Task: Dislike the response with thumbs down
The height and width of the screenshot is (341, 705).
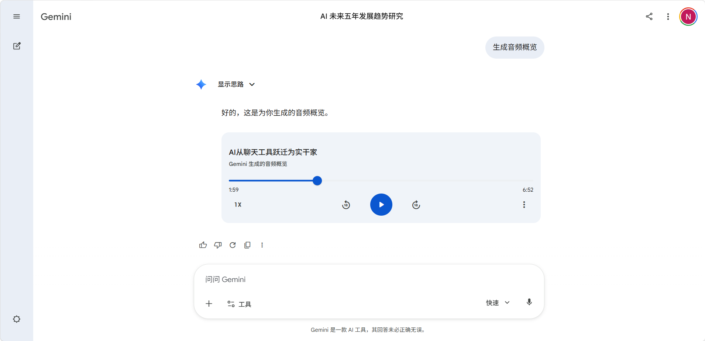Action: (x=218, y=245)
